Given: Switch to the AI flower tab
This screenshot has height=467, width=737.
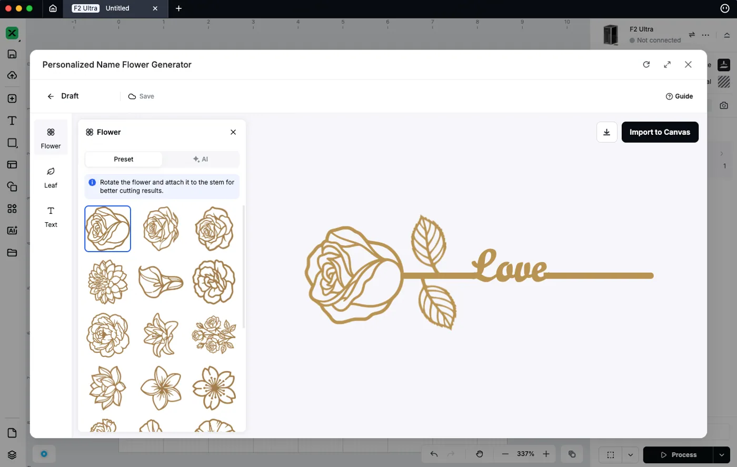Looking at the screenshot, I should (201, 159).
